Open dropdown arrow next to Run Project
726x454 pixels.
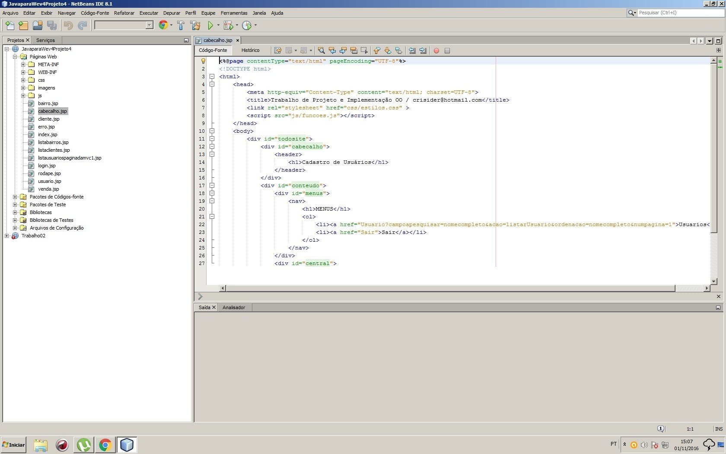(x=218, y=25)
